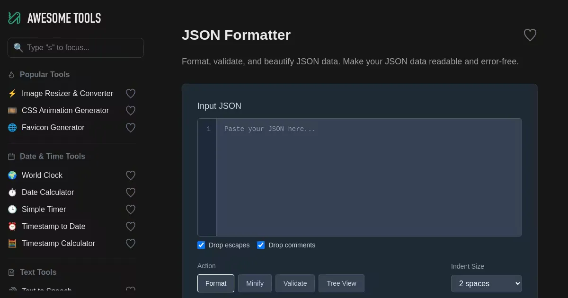Screen dimensions: 568x298
Task: Focus the sidebar search field
Action: tap(76, 48)
